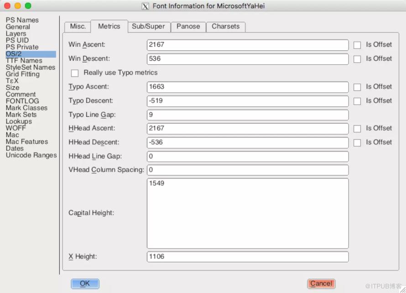Viewport: 406px width, 293px height.
Task: Toggle Really use Typo metrics checkbox
Action: tap(75, 73)
